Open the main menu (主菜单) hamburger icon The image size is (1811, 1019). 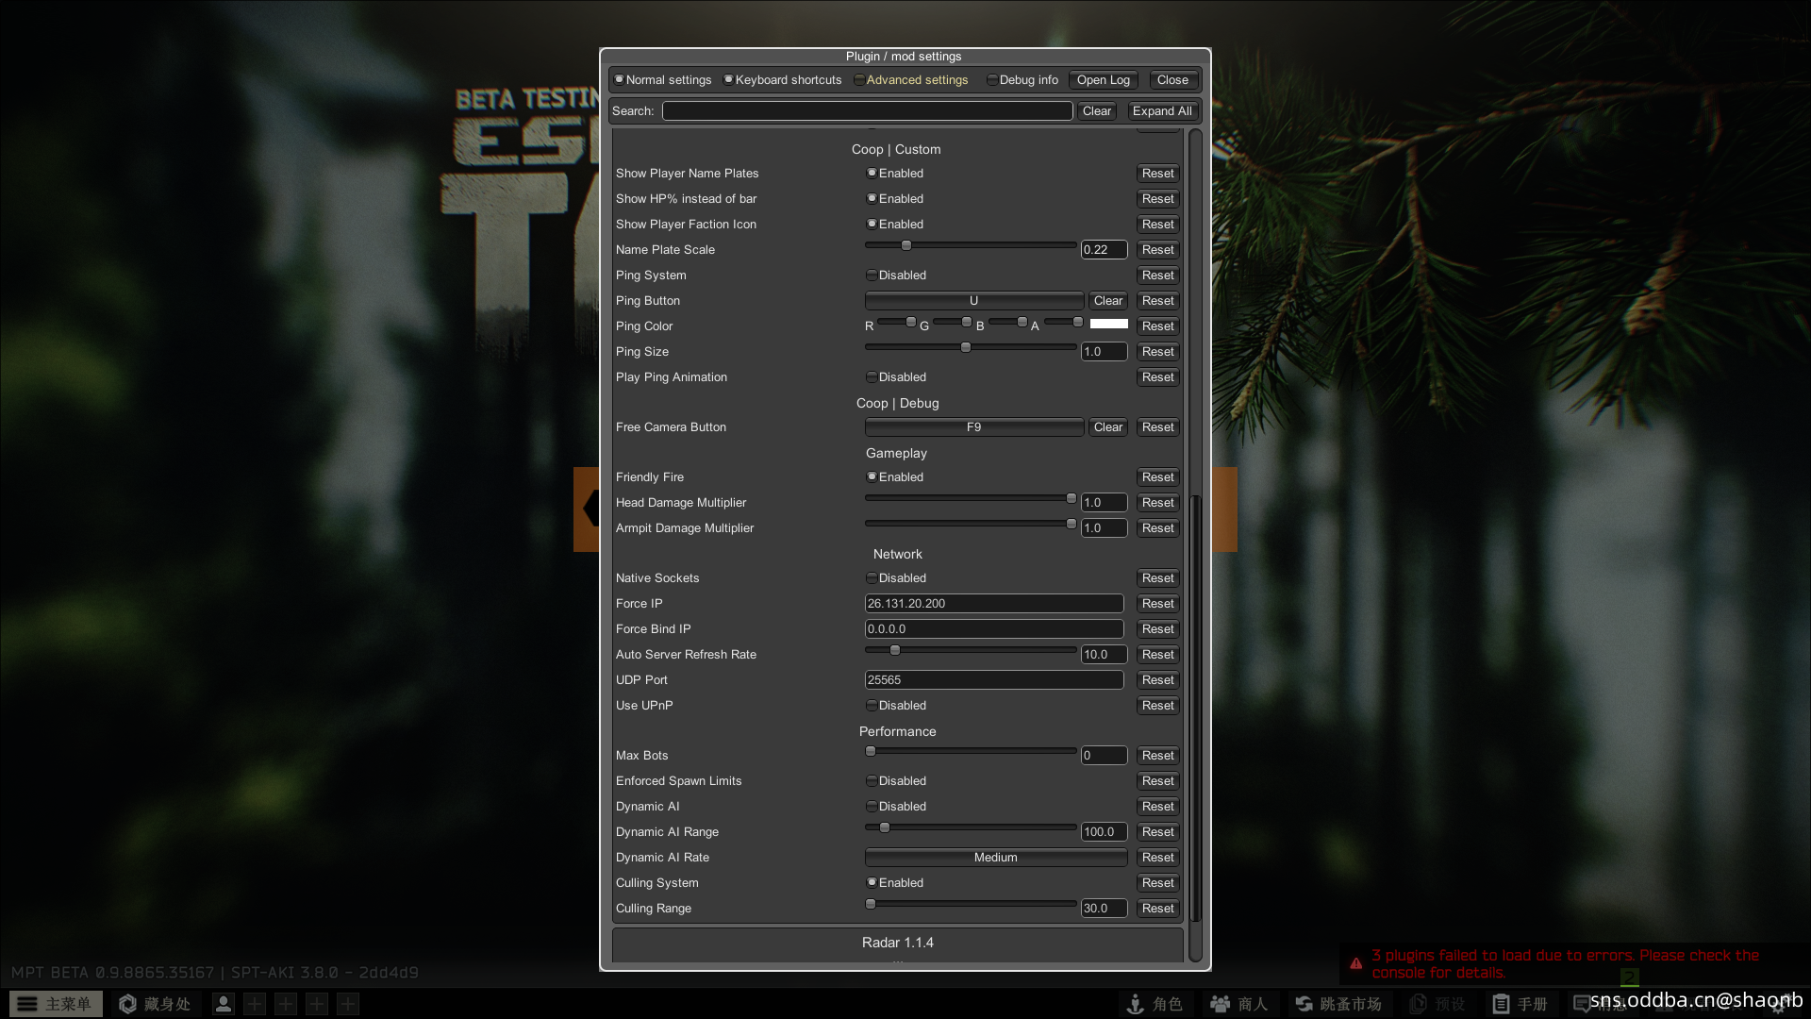point(28,1004)
